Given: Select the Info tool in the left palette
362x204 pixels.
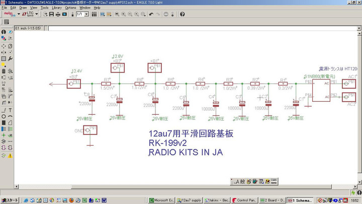Looking at the screenshot, I should point(4,32).
